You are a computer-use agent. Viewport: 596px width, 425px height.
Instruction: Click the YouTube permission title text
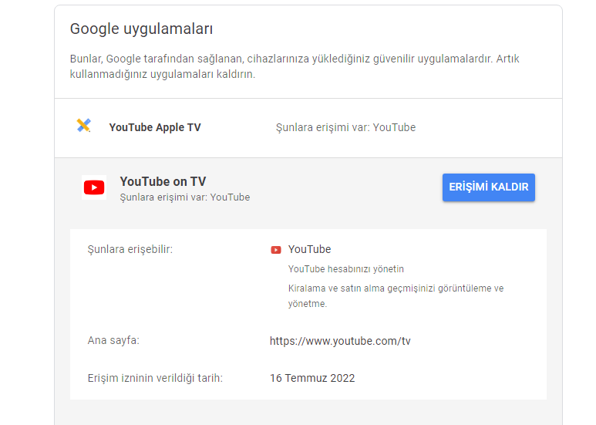pyautogui.click(x=309, y=249)
